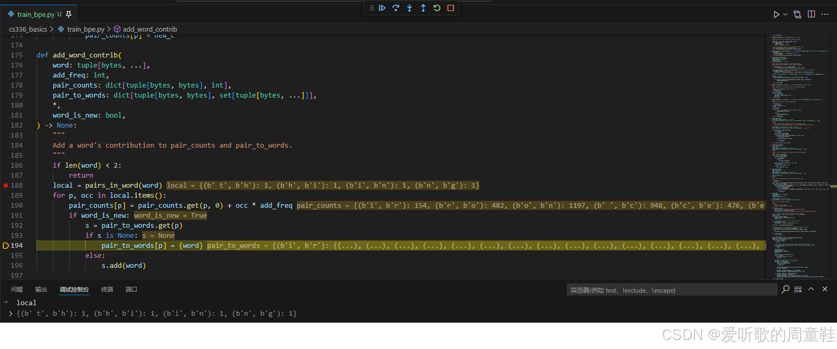Click the 'def add_word_contrib(' function name

click(85, 55)
